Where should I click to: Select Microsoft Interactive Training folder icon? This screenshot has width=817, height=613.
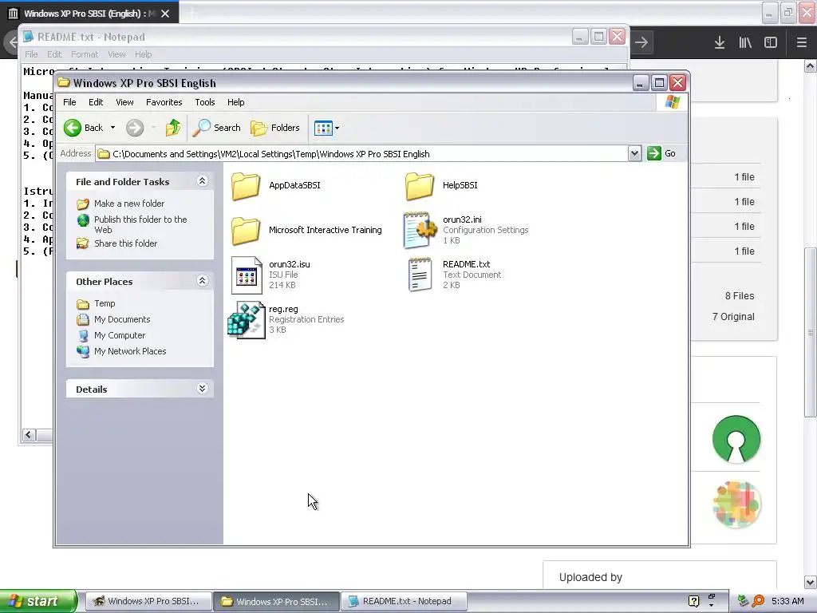[x=246, y=231]
